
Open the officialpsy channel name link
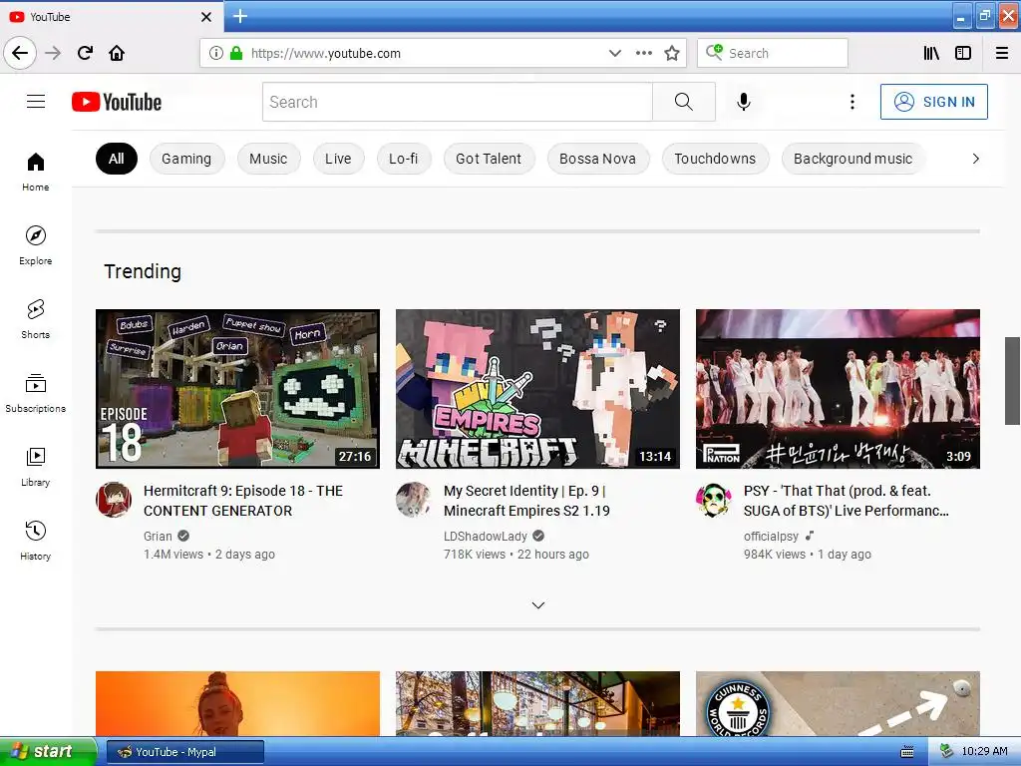771,536
